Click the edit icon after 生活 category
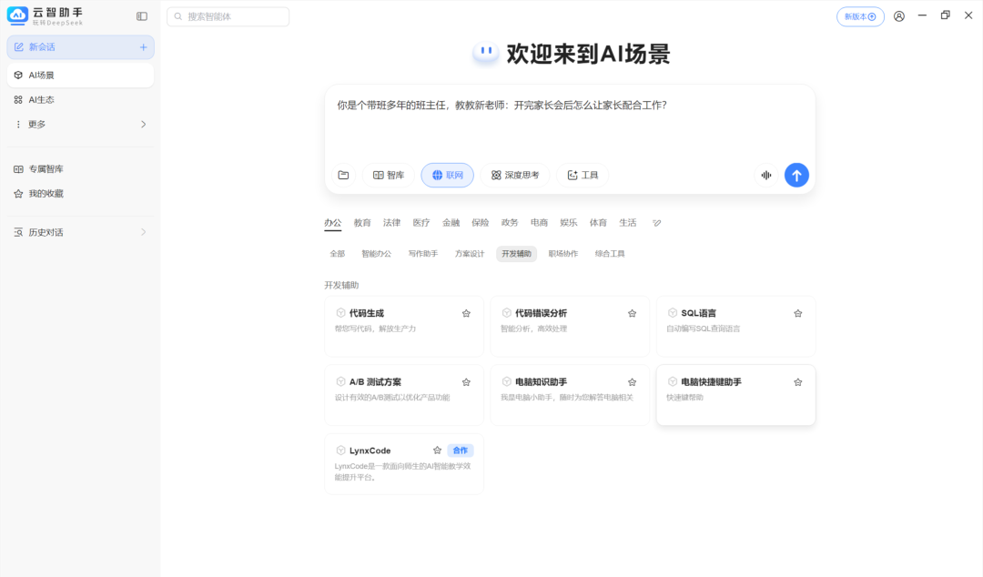The image size is (983, 577). [x=656, y=223]
